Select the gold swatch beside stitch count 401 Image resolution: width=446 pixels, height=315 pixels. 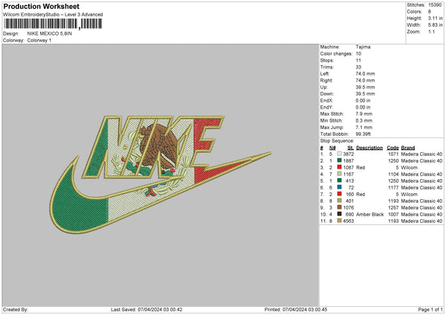pos(340,201)
